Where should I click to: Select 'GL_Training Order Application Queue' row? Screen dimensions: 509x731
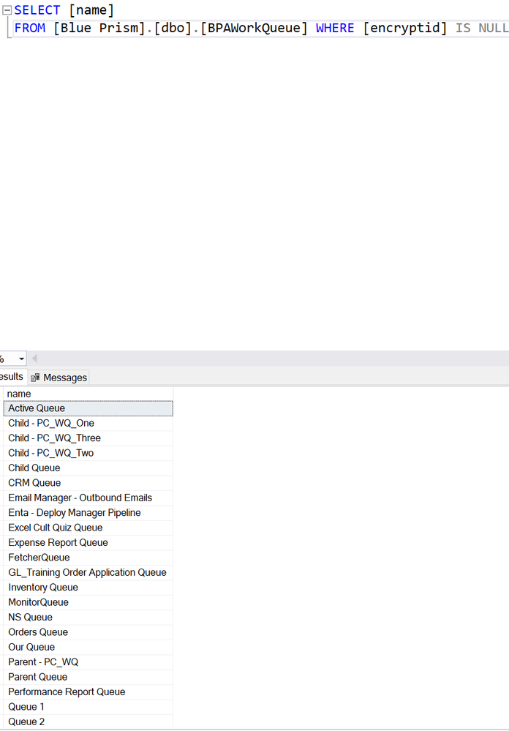(x=88, y=572)
